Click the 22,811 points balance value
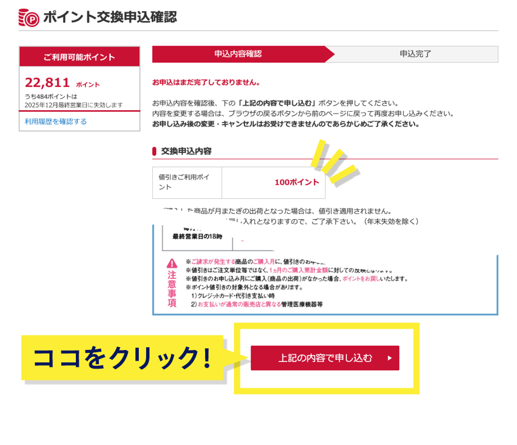The image size is (517, 445). pyautogui.click(x=47, y=83)
